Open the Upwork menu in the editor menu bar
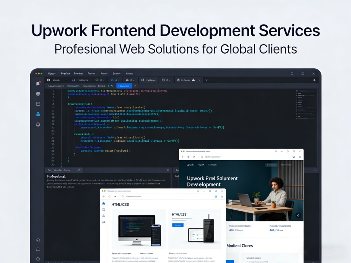The width and height of the screenshot is (351, 263). [x=52, y=74]
